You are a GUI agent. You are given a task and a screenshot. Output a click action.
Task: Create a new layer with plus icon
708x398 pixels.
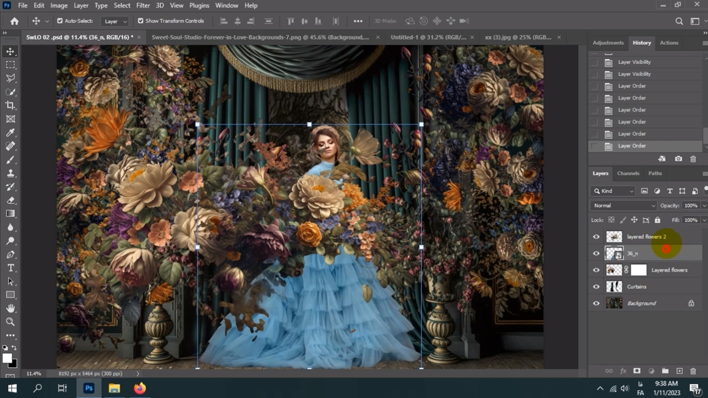(679, 371)
